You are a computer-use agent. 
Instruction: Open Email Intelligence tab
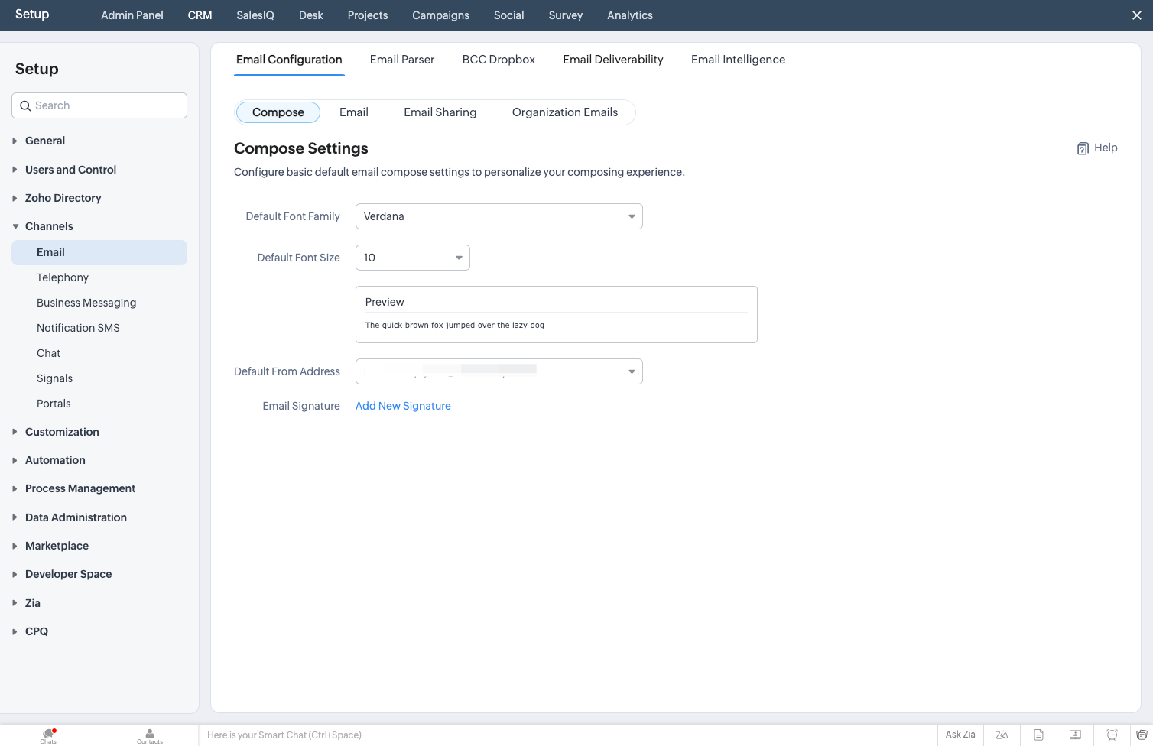(x=738, y=60)
